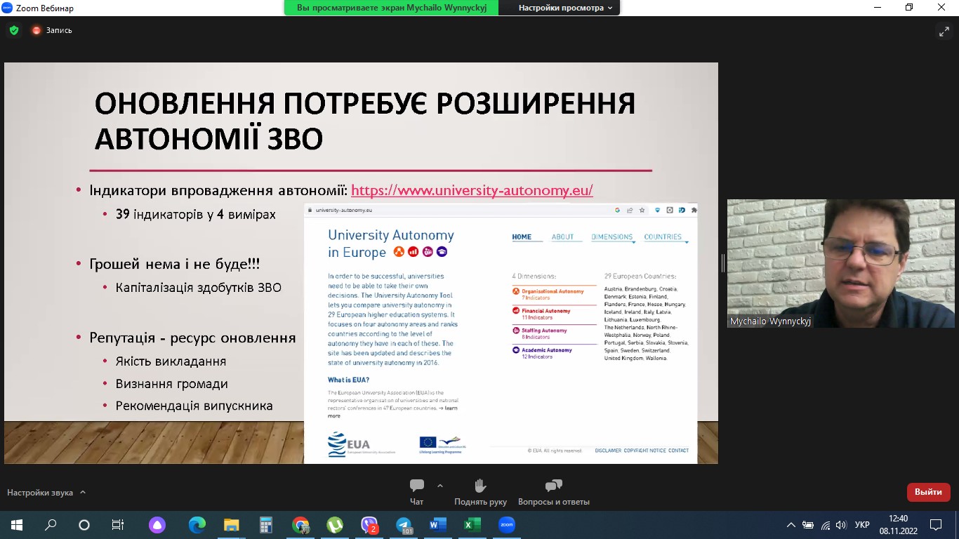Screen dimensions: 959x539
Task: Open Windows Start menu
Action: click(x=16, y=525)
